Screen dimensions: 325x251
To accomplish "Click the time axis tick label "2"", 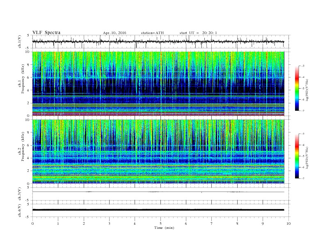I will (84, 224).
